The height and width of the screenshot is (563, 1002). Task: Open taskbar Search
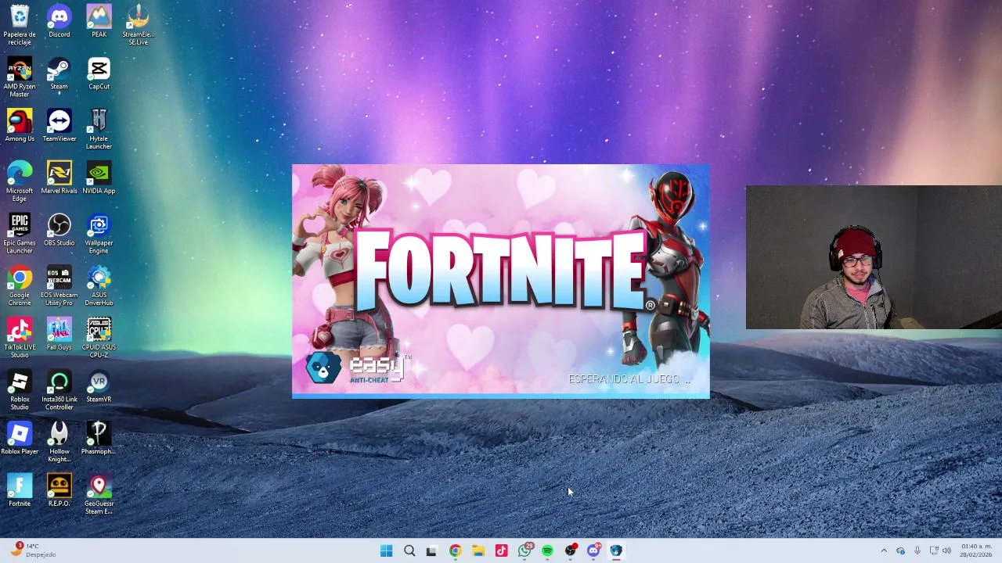click(x=409, y=550)
